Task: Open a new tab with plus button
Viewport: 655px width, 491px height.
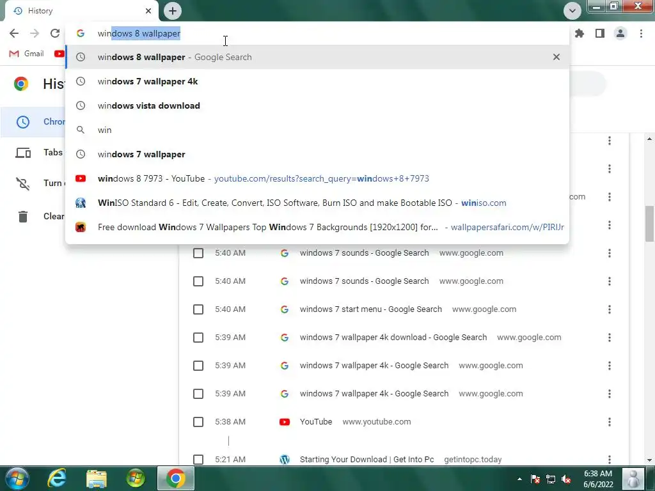Action: tap(173, 11)
